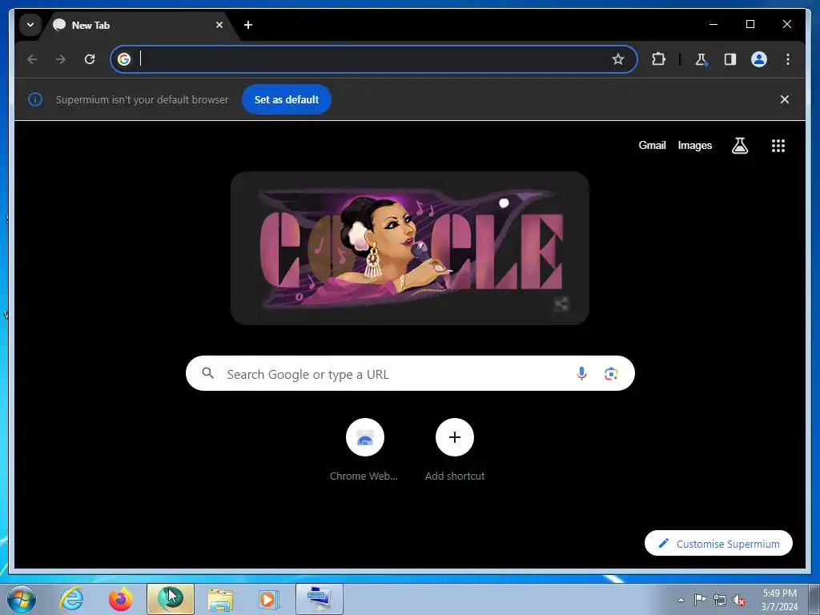
Task: Close the New Tab tab
Action: (x=219, y=25)
